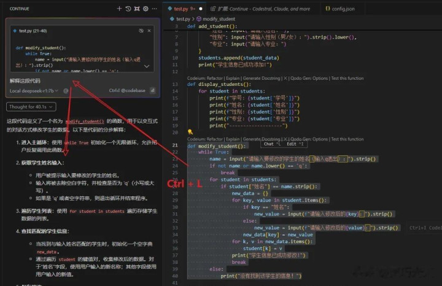442x286 pixels.
Task: Click the @ add-context icon in chat input
Action: [x=66, y=91]
